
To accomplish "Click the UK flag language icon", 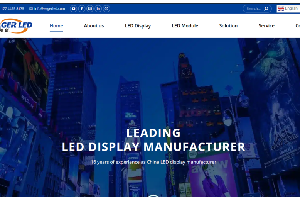I will pyautogui.click(x=281, y=8).
